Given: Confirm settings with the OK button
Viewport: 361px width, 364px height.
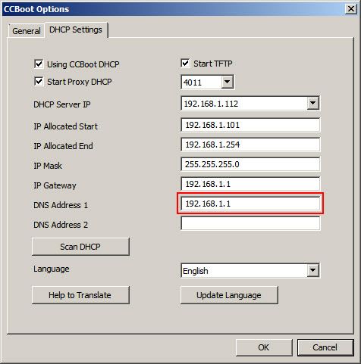Looking at the screenshot, I should coord(264,347).
